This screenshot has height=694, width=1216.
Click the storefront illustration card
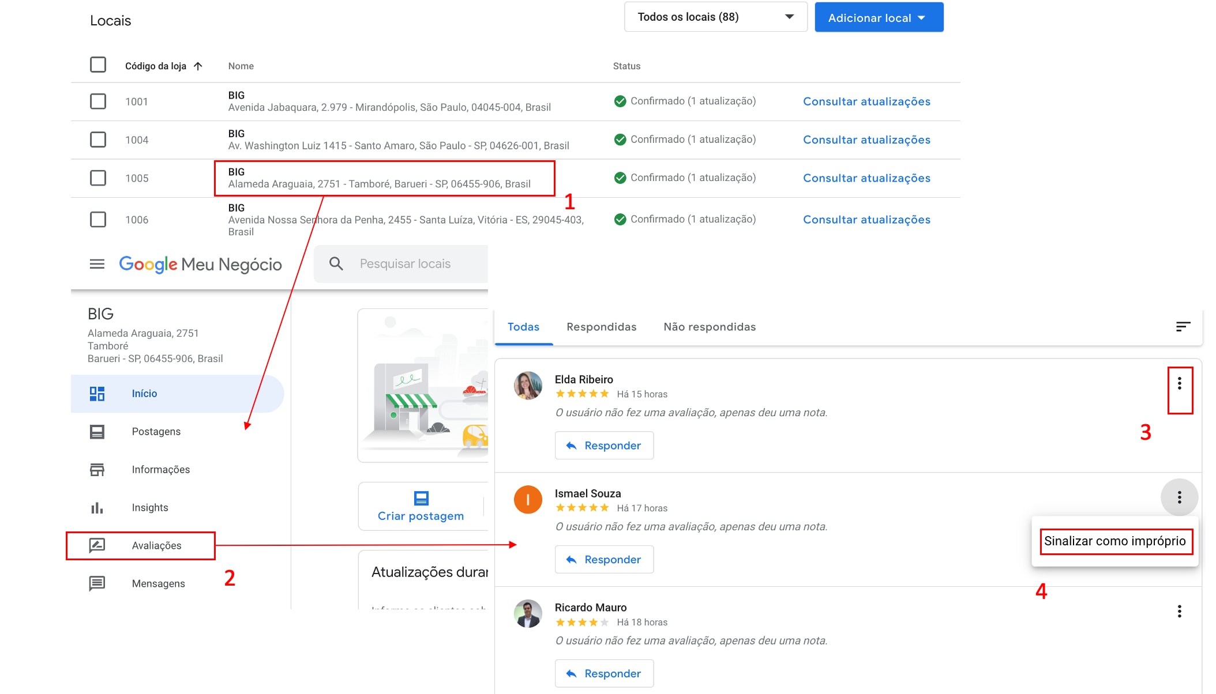(423, 386)
